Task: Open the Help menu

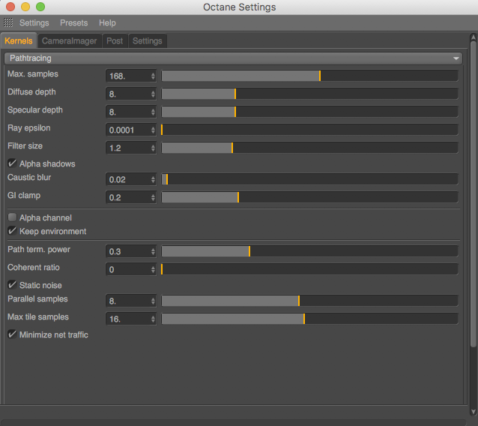Action: click(107, 23)
